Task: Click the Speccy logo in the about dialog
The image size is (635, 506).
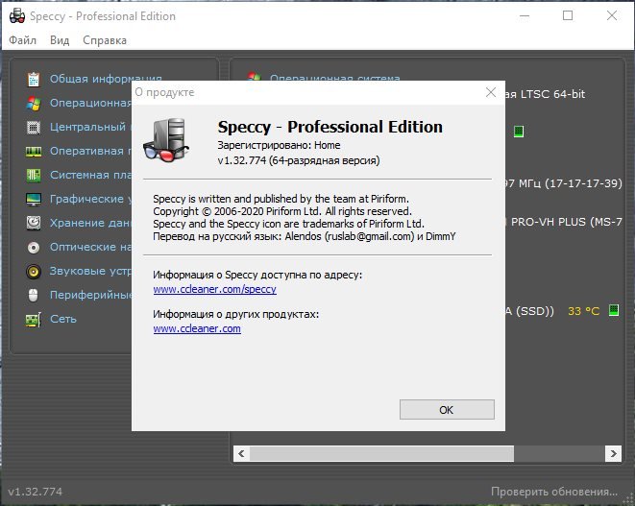Action: (166, 140)
